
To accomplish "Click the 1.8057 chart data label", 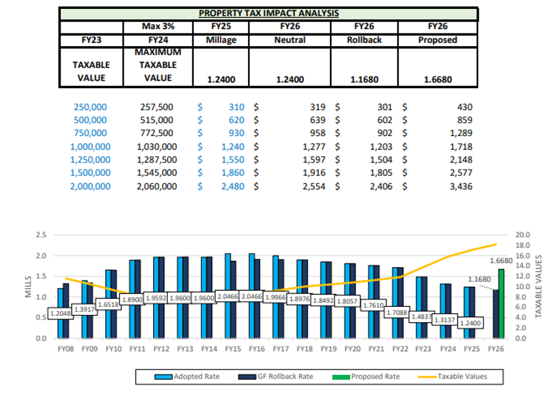I will point(347,301).
